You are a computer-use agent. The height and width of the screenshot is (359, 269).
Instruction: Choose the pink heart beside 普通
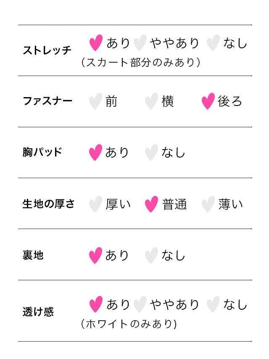151,204
